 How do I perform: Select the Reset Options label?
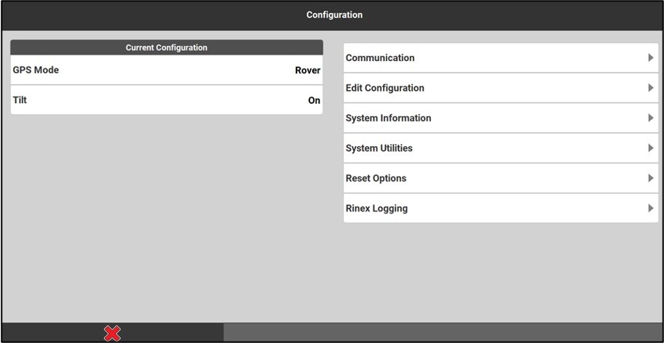click(x=376, y=179)
